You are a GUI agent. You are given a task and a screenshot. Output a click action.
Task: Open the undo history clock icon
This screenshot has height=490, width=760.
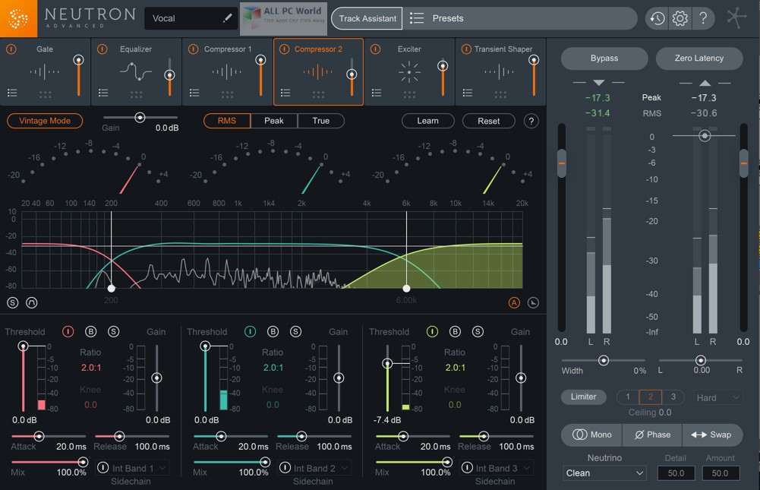657,18
